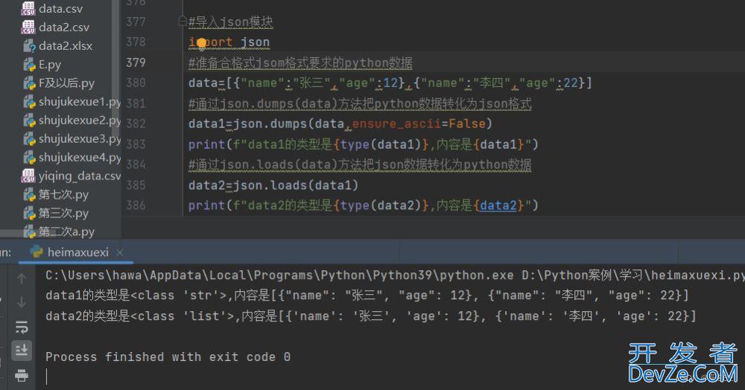Toggle scroll to end in console
745x390 pixels.
[x=22, y=350]
